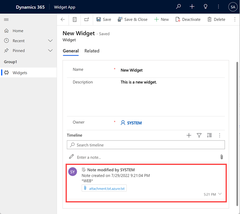Click the Note created on date line

coord(116,176)
